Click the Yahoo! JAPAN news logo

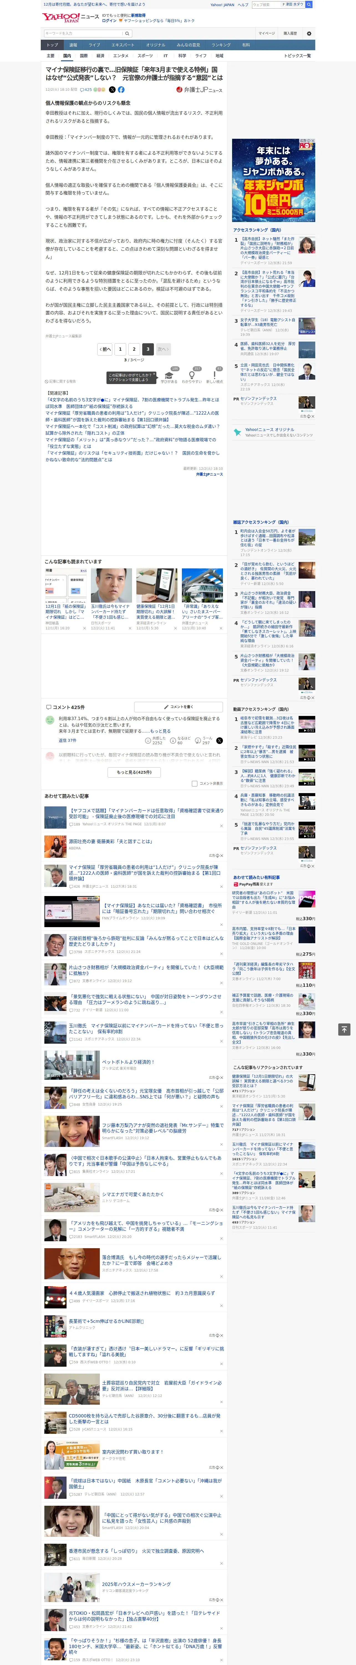tap(70, 17)
